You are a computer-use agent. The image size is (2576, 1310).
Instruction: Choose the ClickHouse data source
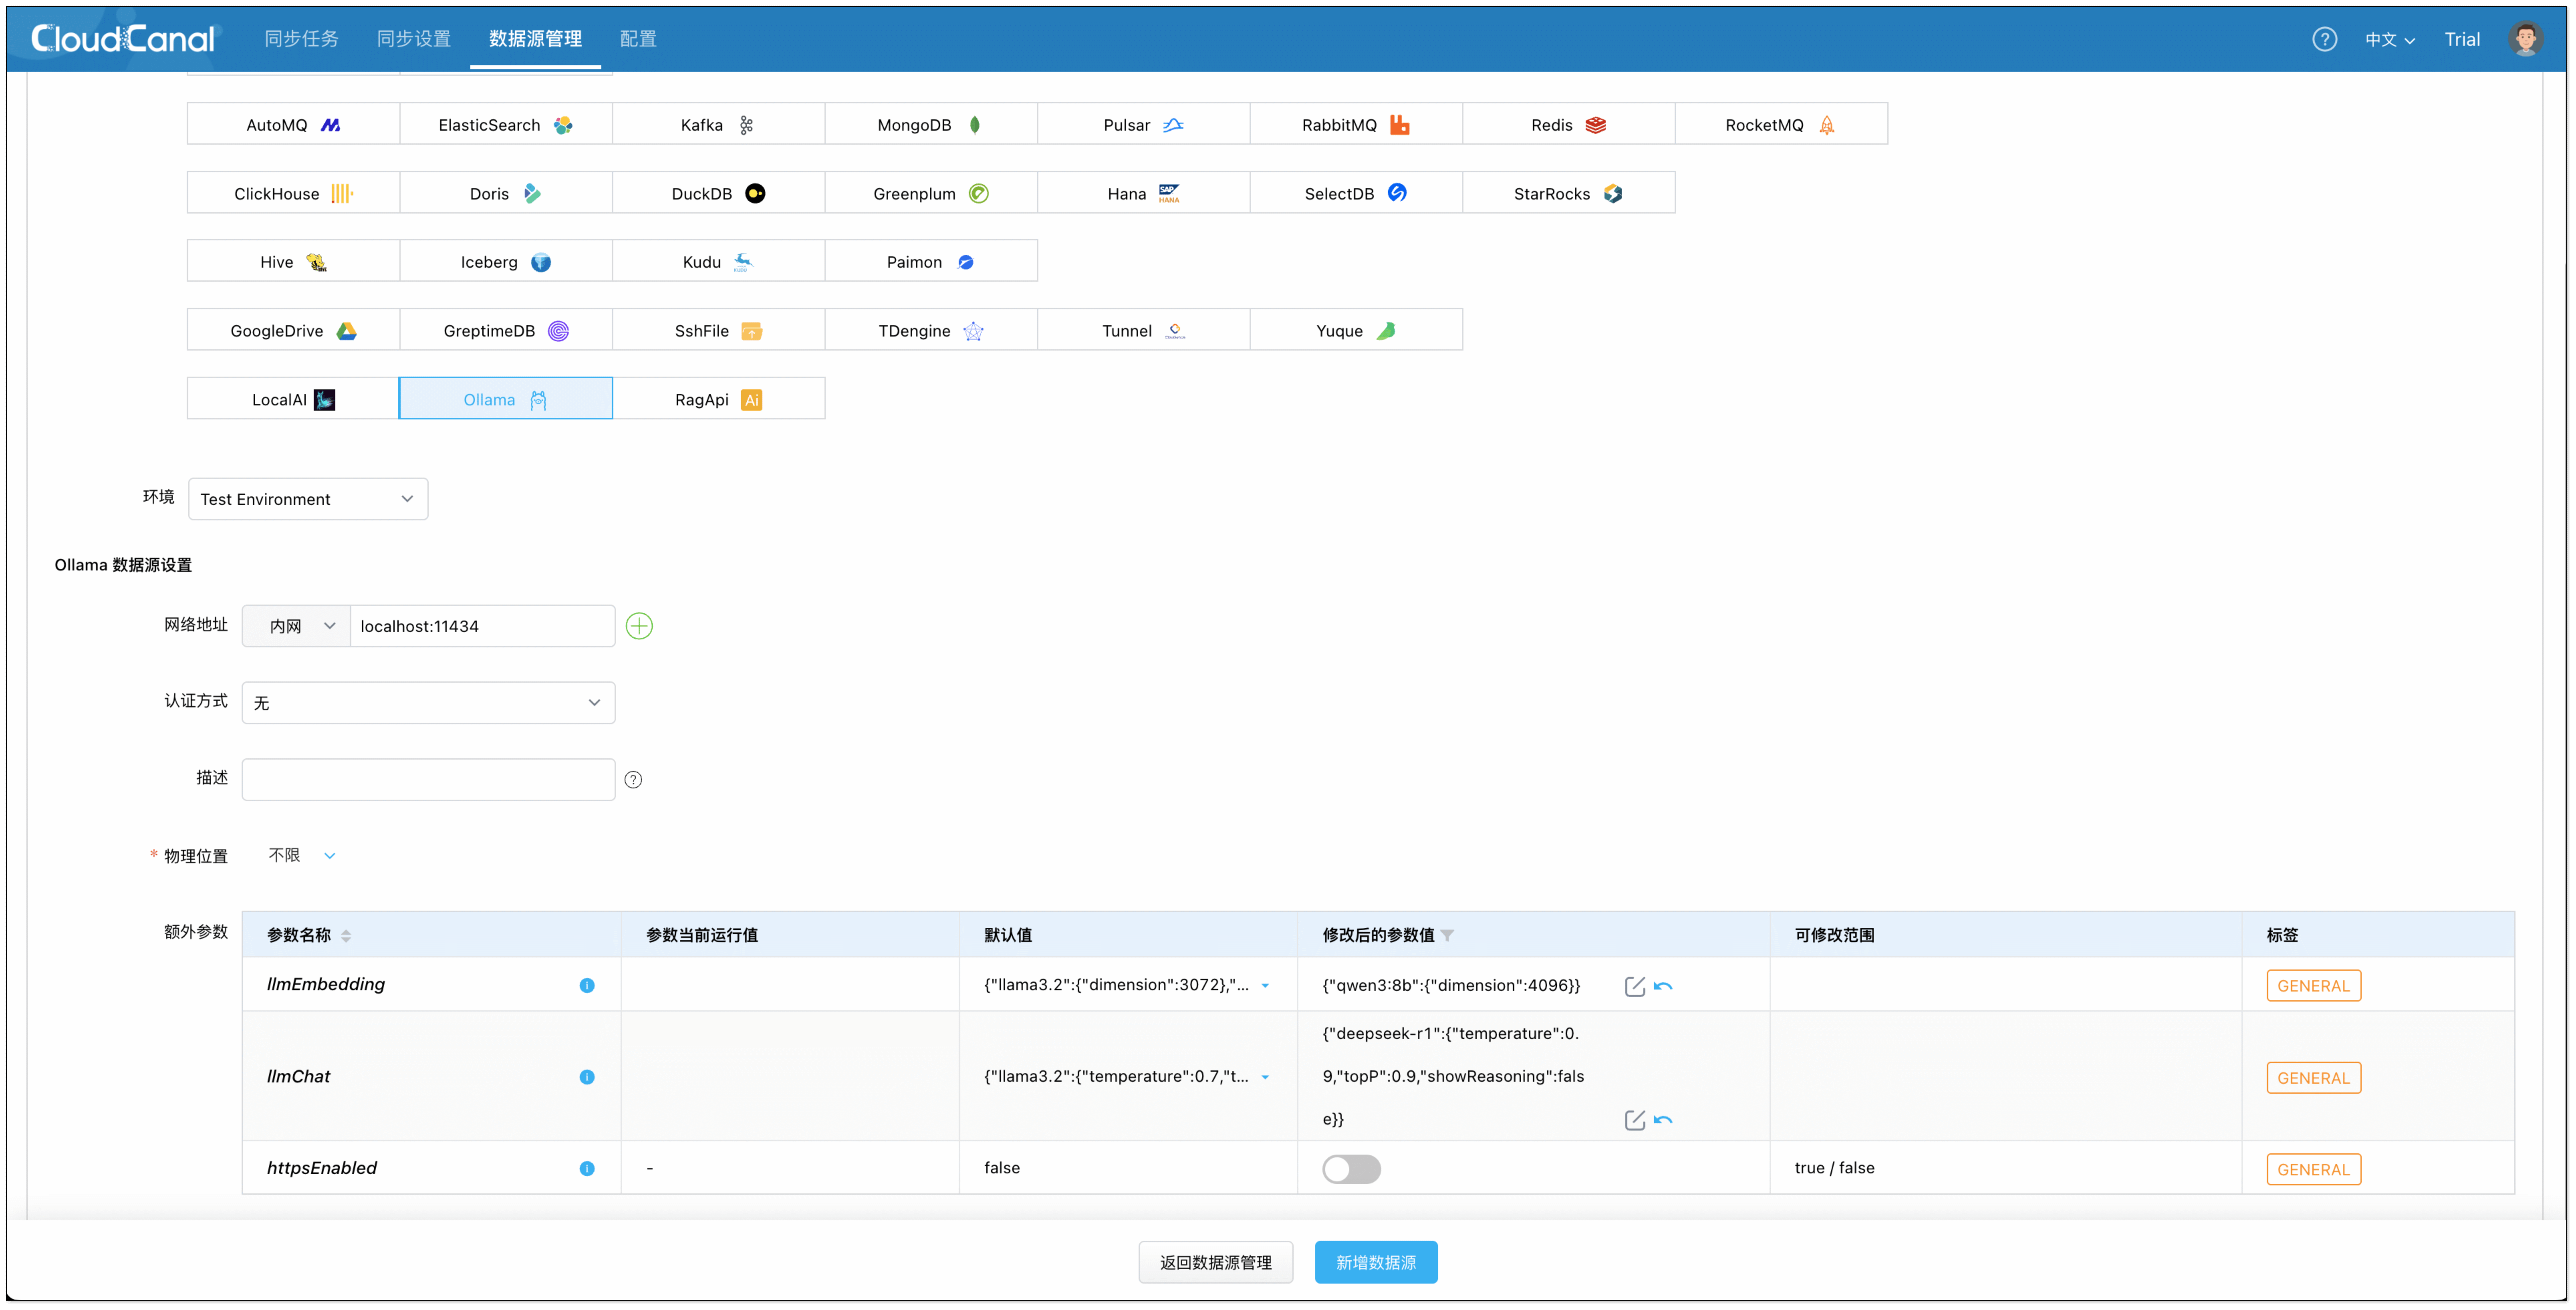(x=293, y=193)
